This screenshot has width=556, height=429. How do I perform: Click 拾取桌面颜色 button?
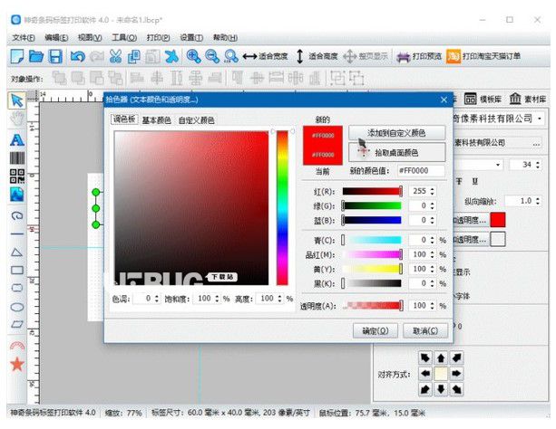point(396,153)
